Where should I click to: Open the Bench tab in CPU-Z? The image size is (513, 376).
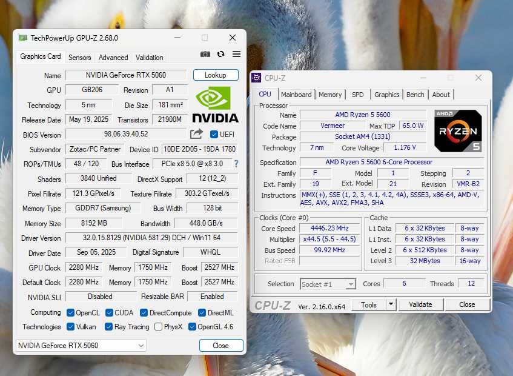[x=415, y=95]
